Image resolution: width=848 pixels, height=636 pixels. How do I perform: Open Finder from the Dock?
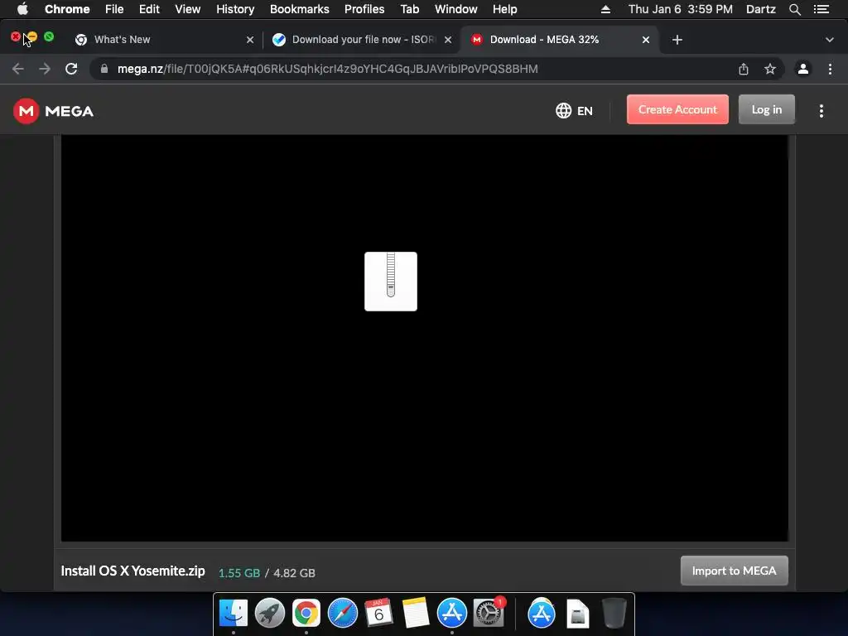pyautogui.click(x=233, y=614)
